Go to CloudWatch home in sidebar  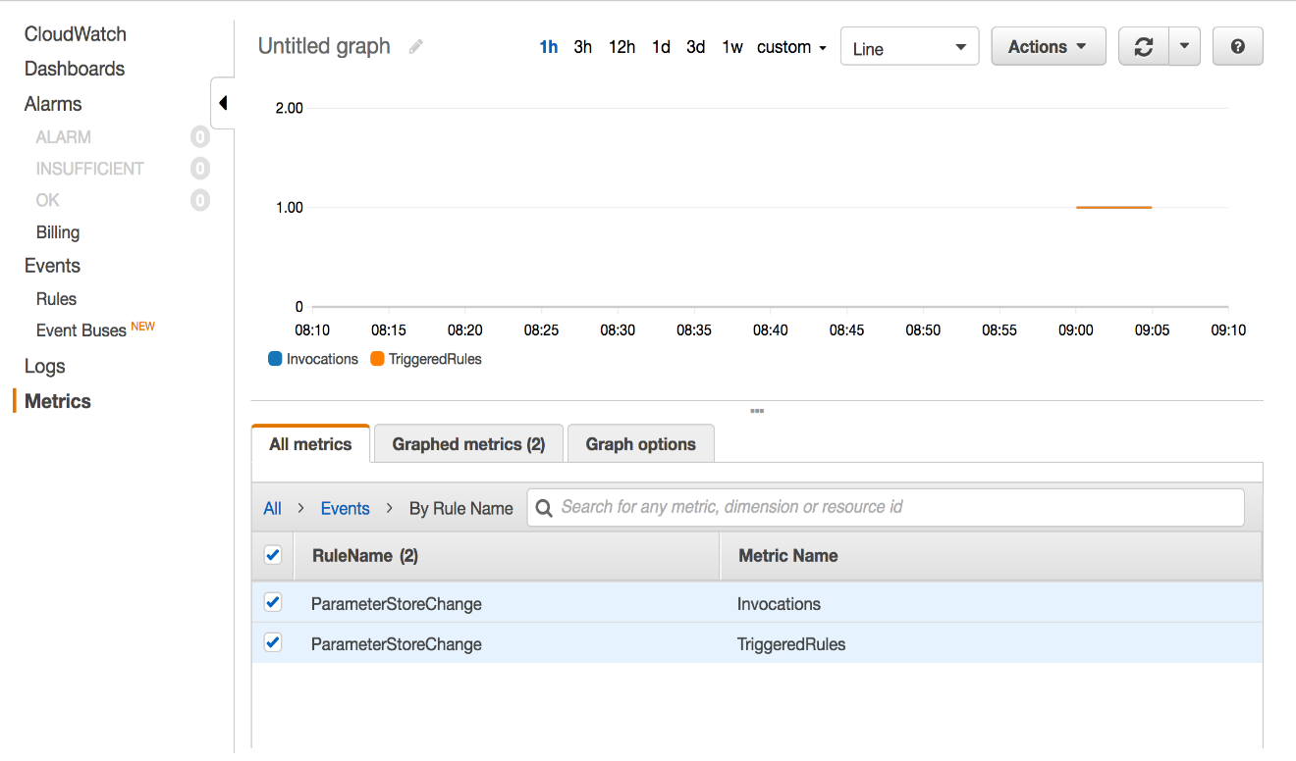coord(76,34)
